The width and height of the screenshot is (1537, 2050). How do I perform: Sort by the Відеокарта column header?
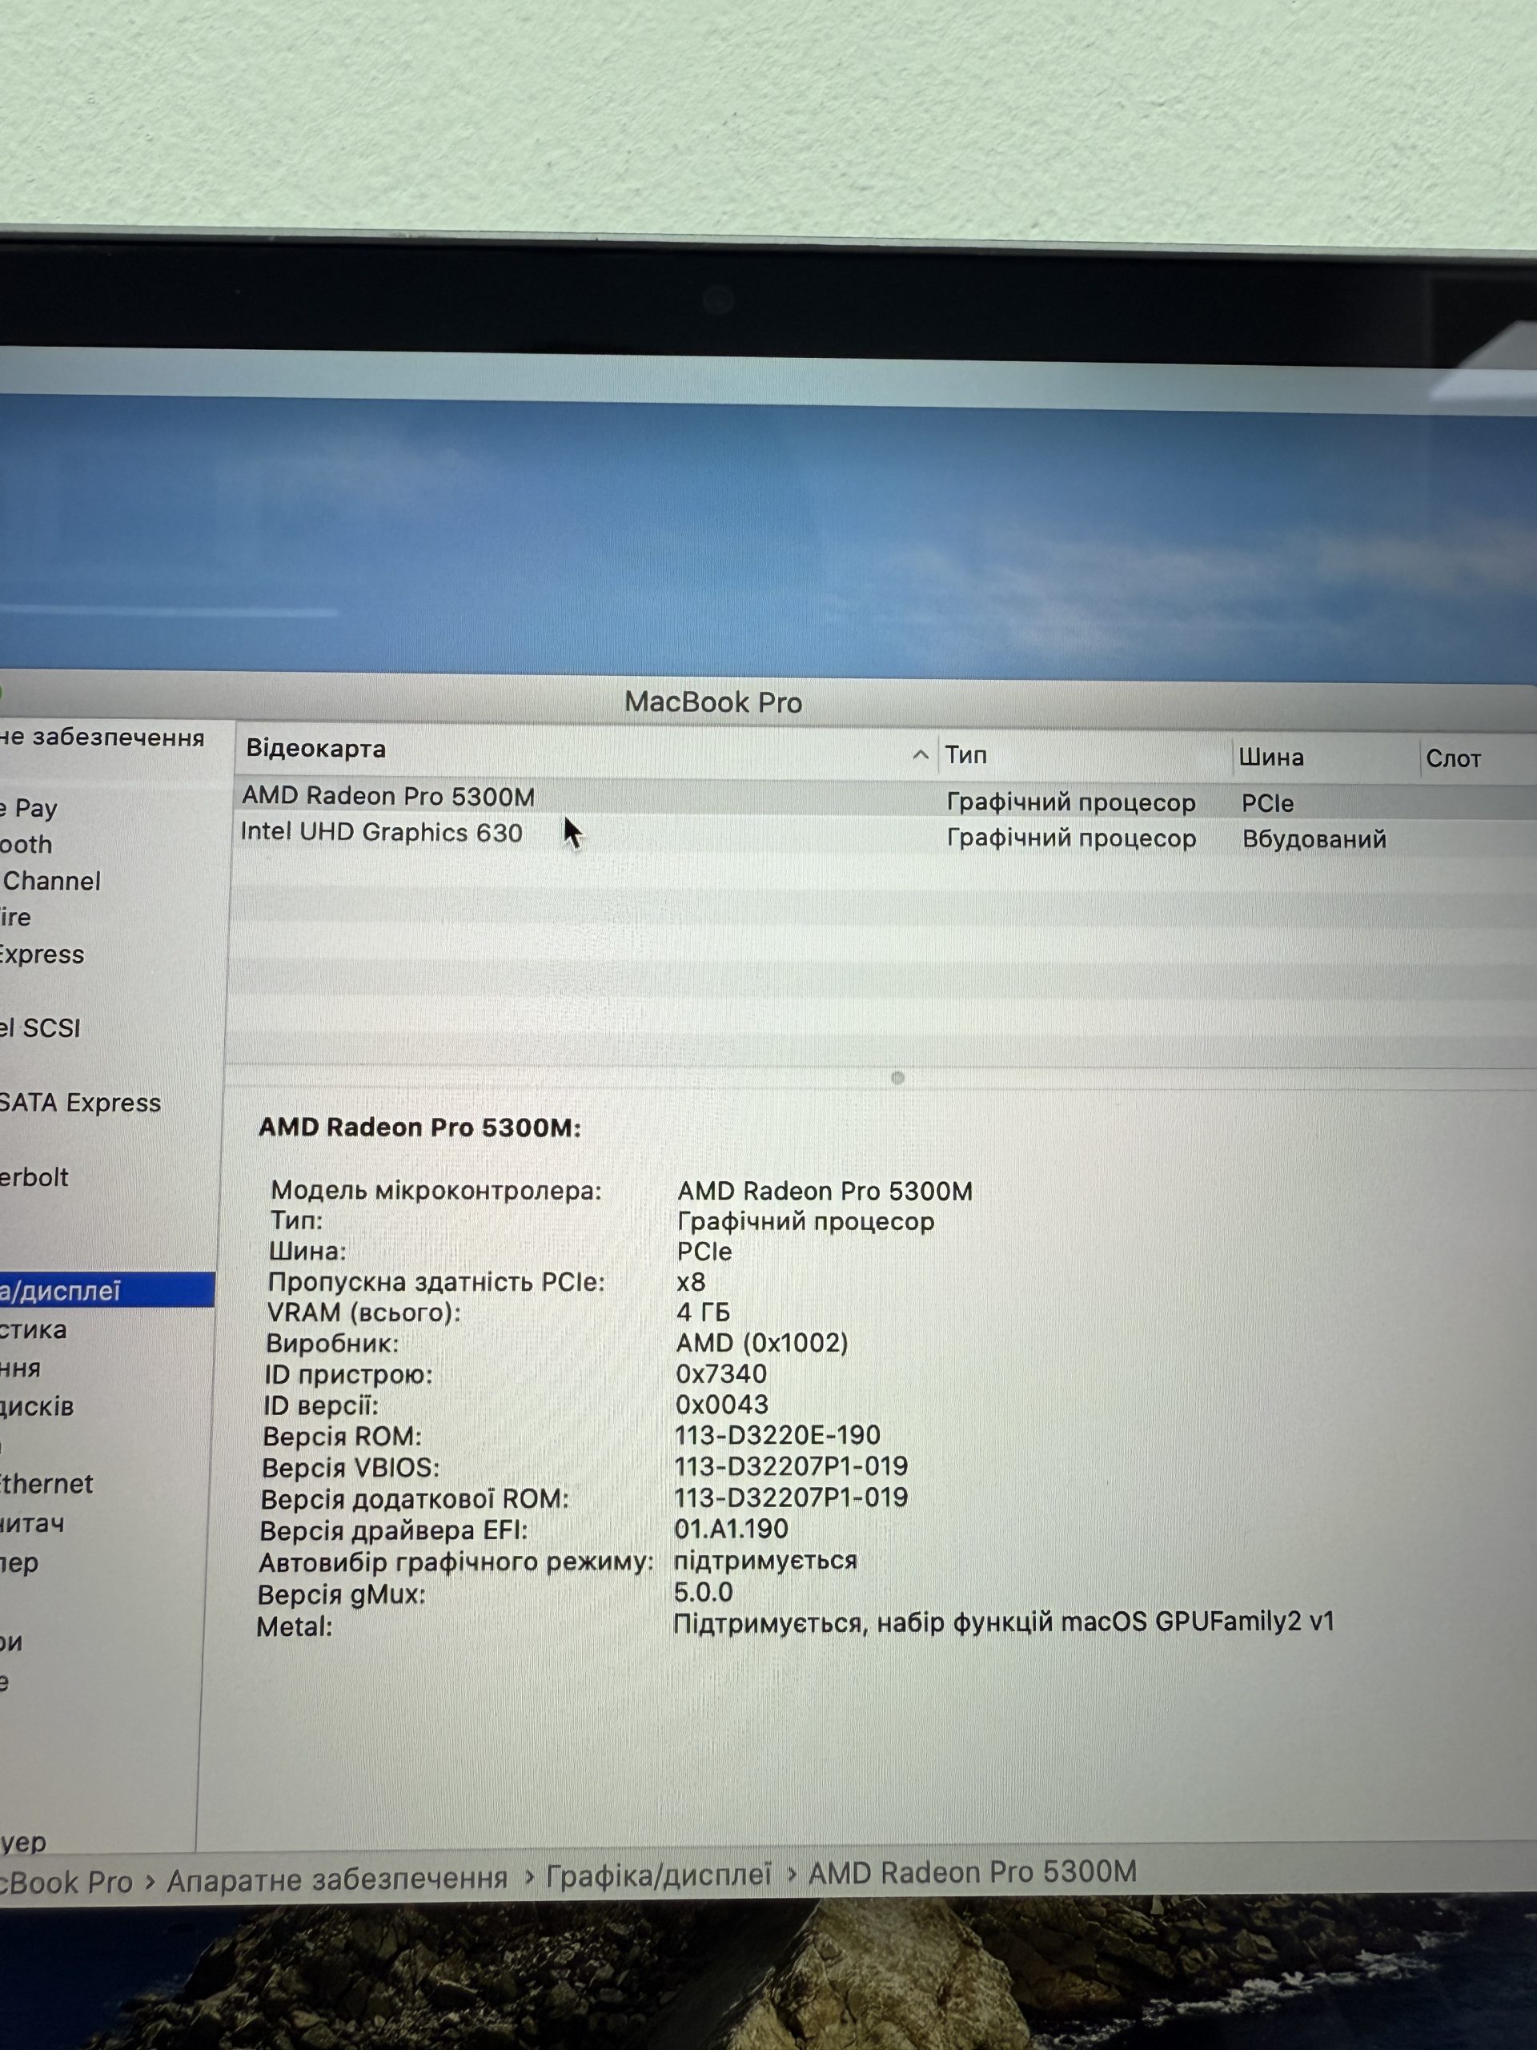315,749
